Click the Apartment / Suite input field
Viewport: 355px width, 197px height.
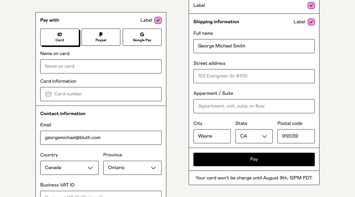254,106
